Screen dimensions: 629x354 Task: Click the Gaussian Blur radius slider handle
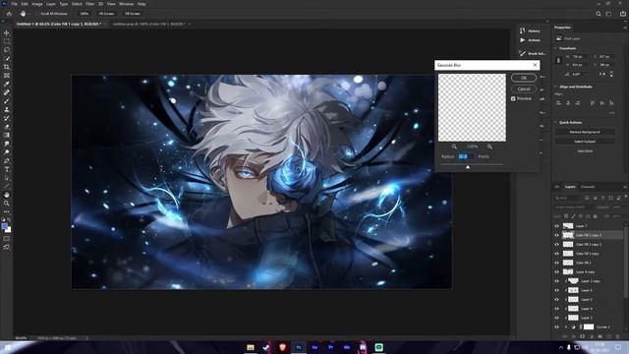(x=468, y=166)
